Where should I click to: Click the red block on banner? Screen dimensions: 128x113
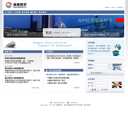pos(120,20)
